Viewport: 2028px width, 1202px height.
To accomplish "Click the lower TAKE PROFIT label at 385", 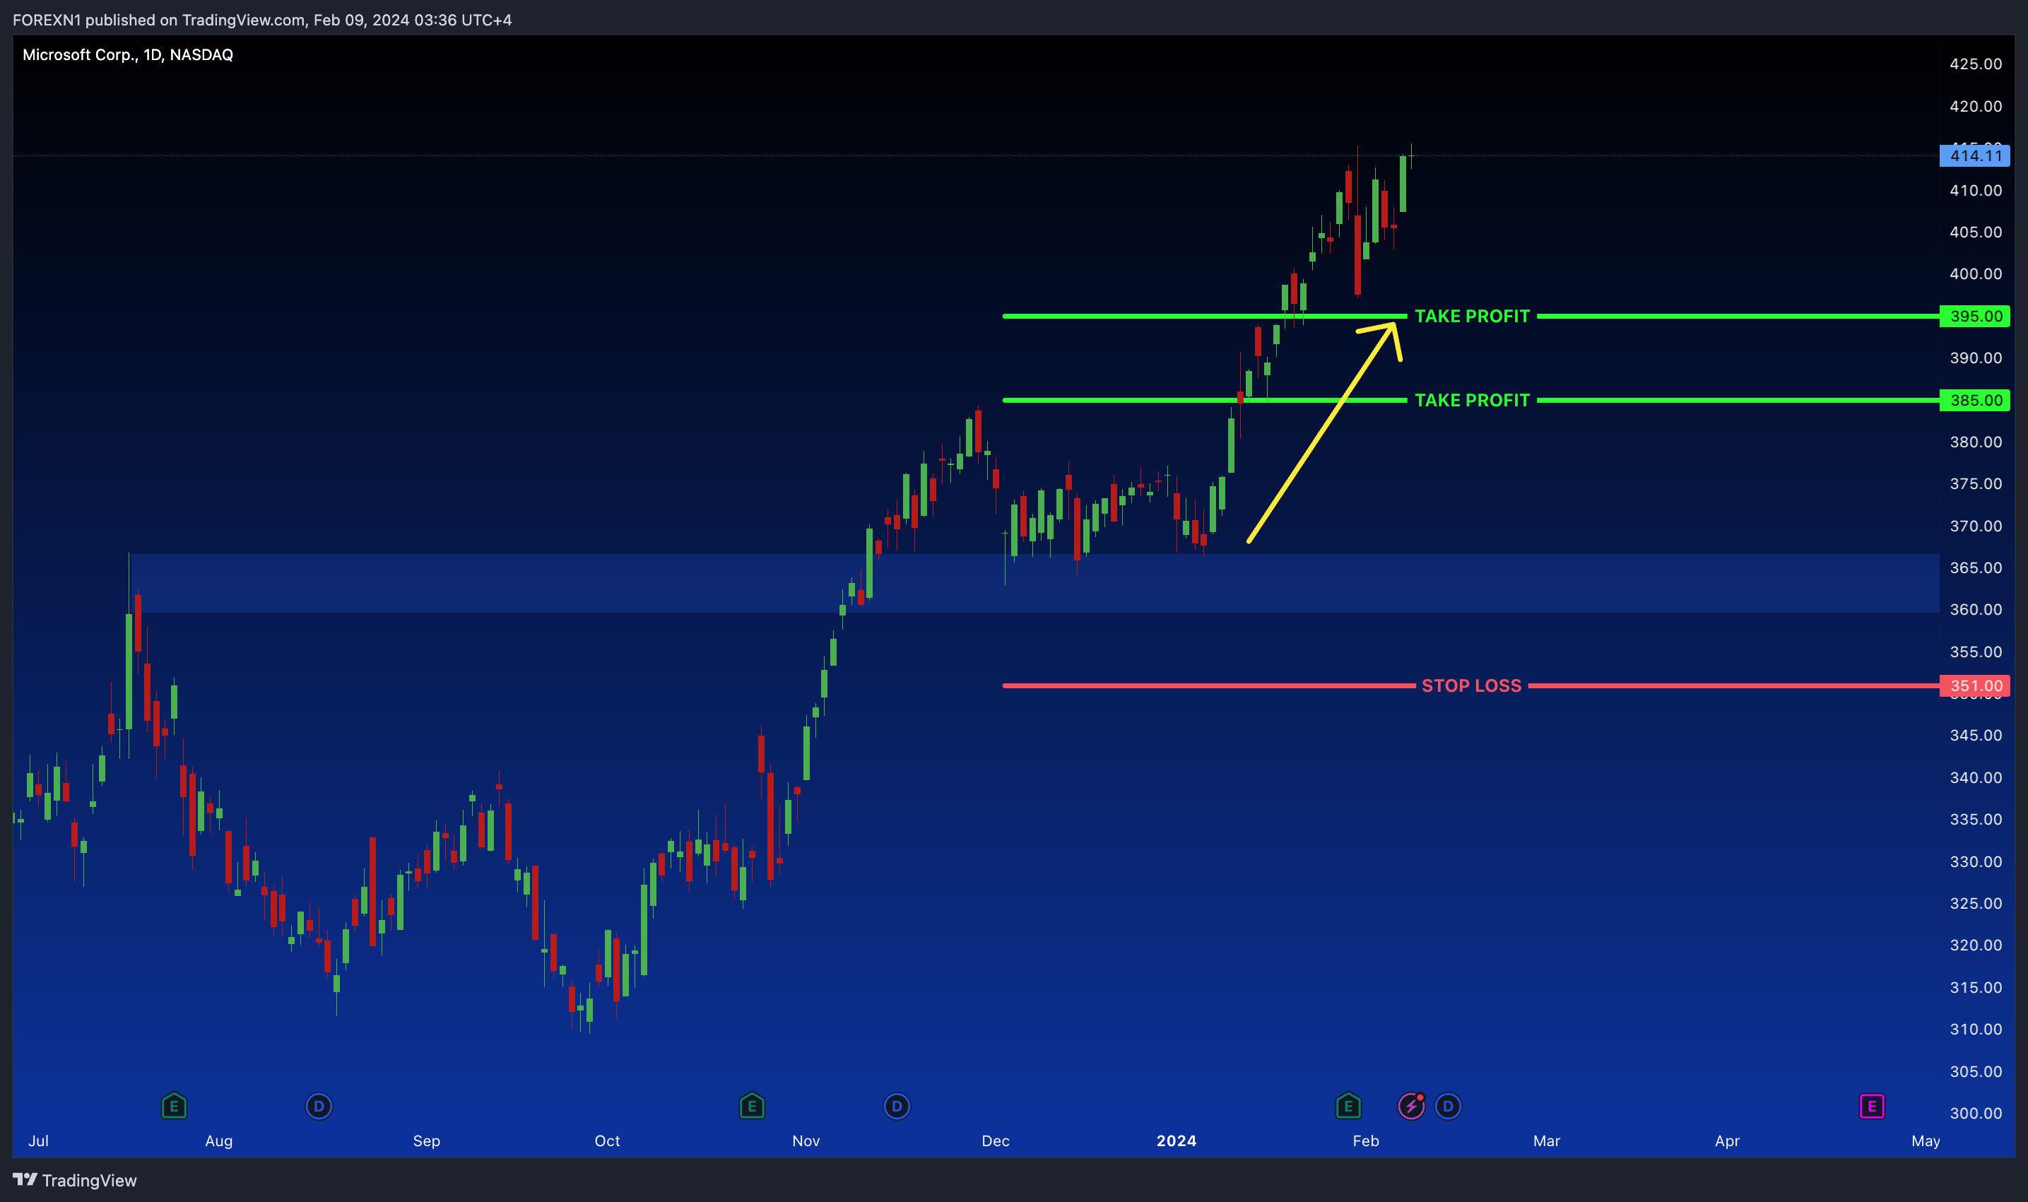I will [x=1473, y=400].
